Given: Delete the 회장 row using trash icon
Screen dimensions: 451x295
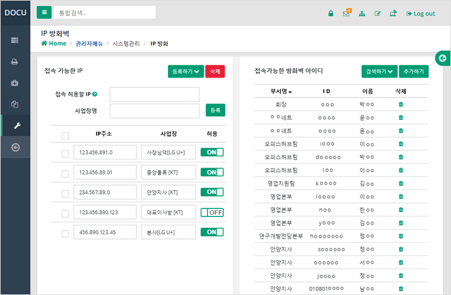Looking at the screenshot, I should coord(401,104).
